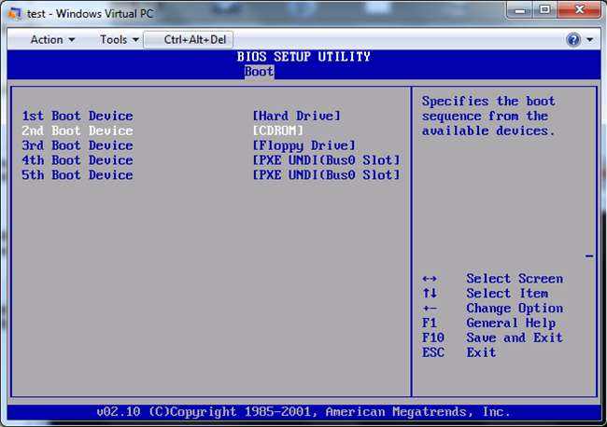Select the 5th Boot Device row
The width and height of the screenshot is (607, 427).
click(211, 174)
